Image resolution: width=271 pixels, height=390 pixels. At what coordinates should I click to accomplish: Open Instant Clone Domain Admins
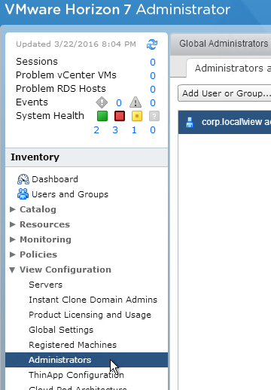[93, 300]
